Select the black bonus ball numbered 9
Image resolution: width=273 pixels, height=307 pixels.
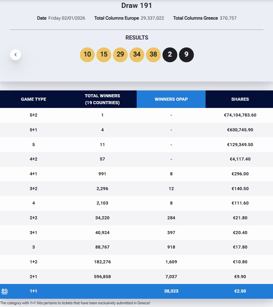[x=186, y=55]
